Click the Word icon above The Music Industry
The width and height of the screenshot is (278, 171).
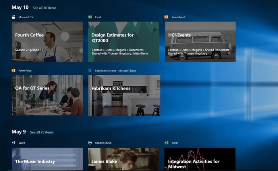tap(14, 143)
